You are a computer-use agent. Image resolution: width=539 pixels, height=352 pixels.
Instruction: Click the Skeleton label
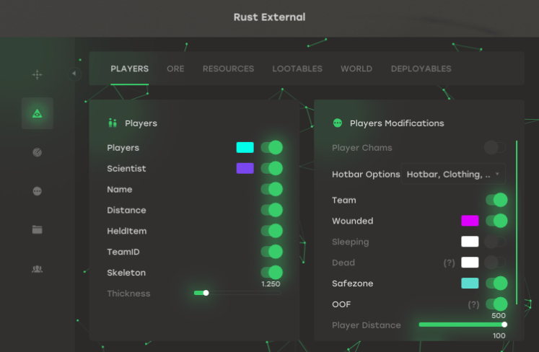[126, 273]
